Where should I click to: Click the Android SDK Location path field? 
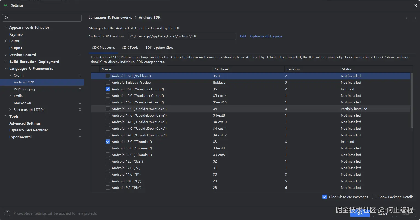[182, 36]
